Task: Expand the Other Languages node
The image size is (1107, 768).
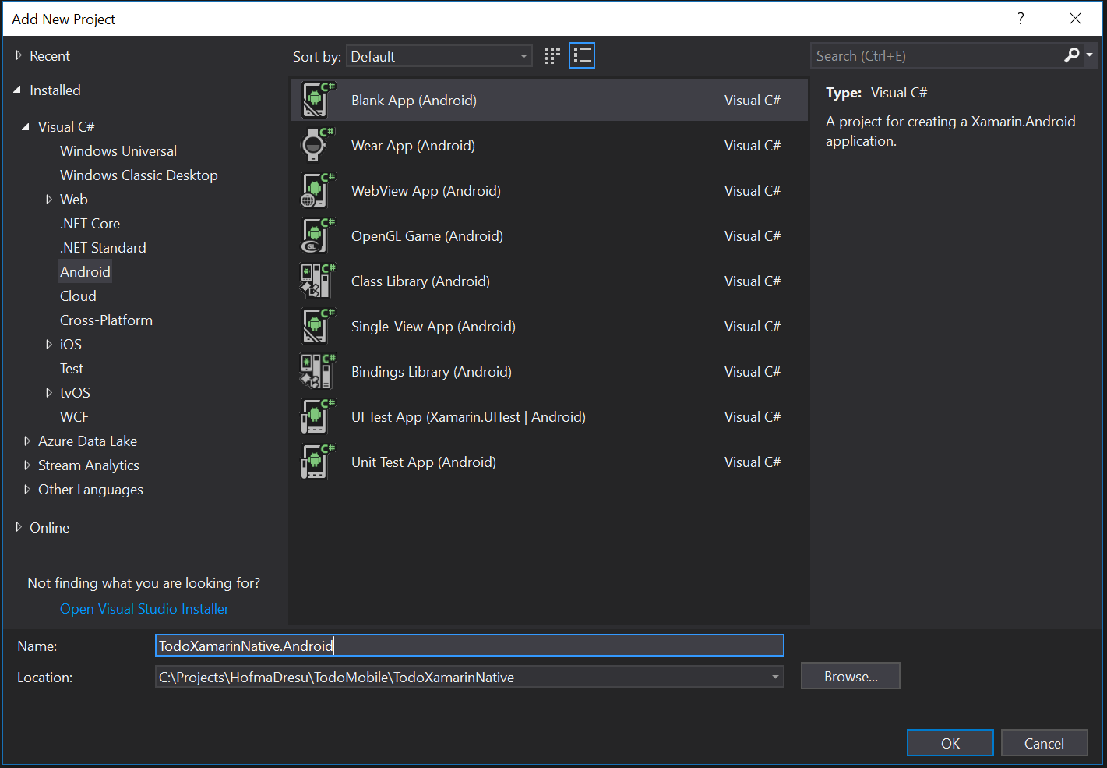Action: coord(26,490)
